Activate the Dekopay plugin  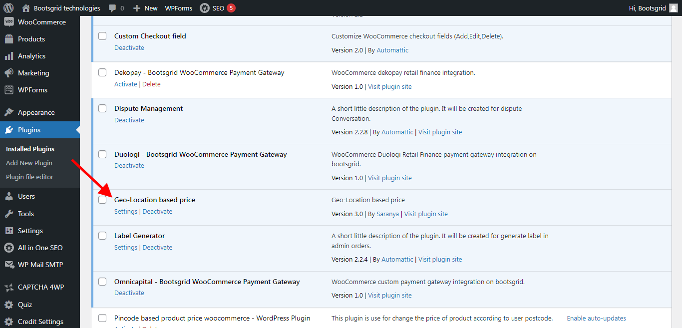pos(126,84)
